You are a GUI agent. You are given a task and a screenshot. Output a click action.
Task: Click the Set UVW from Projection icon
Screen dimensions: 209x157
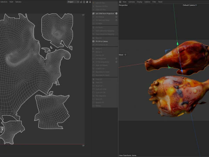point(94,14)
